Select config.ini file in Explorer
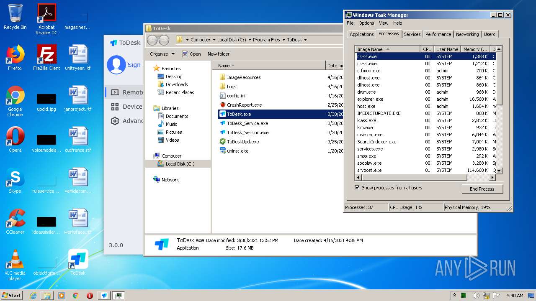The width and height of the screenshot is (536, 301). click(x=236, y=96)
